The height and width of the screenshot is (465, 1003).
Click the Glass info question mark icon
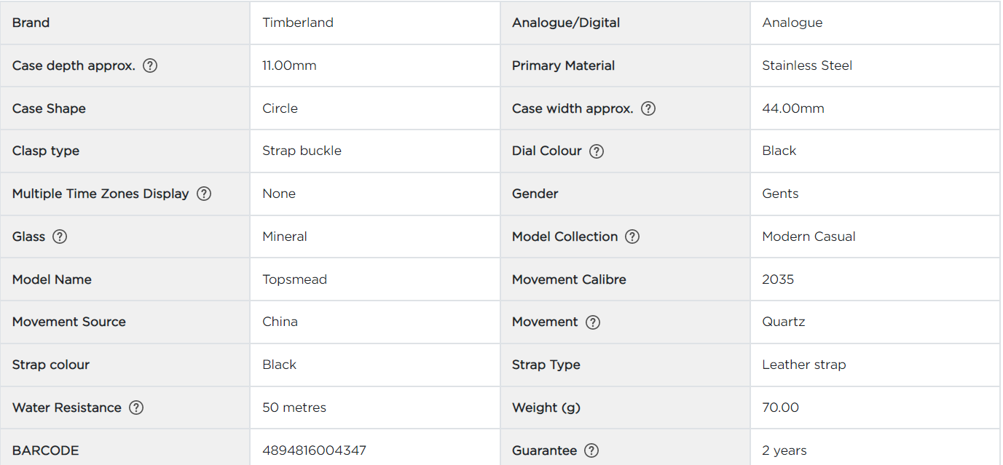tap(60, 237)
